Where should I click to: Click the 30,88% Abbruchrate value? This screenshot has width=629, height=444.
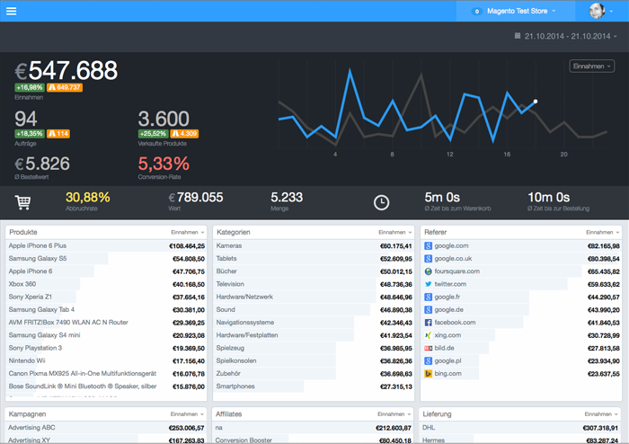pyautogui.click(x=87, y=198)
